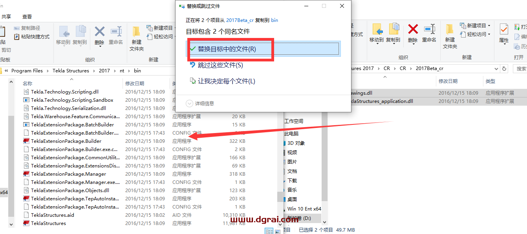The image size is (527, 234).
Task: Click 属性 icon in right window ribbon
Action: tap(504, 29)
